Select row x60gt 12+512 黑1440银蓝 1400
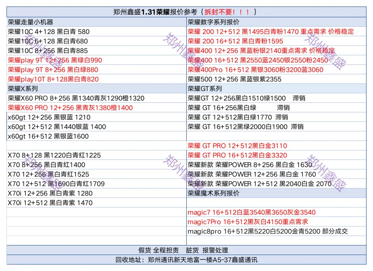This screenshot has width=373, height=271. pos(96,127)
